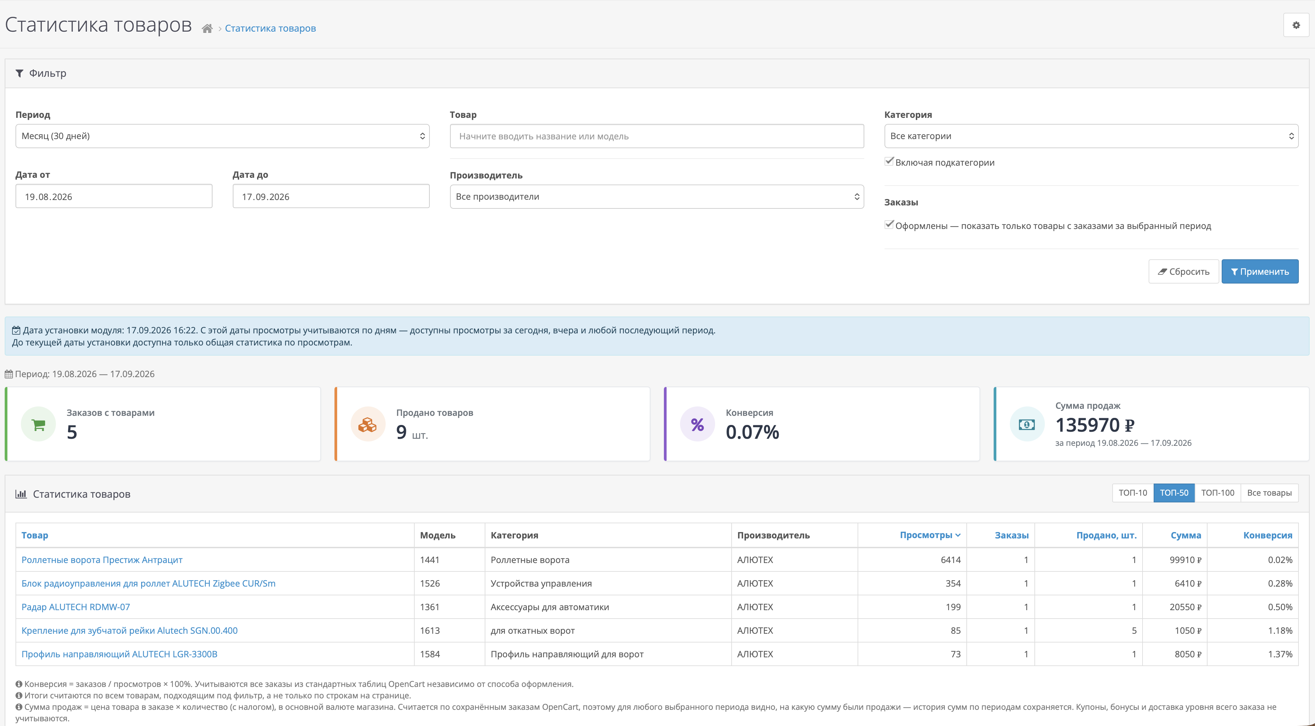Image resolution: width=1315 pixels, height=726 pixels.
Task: Switch to the Все товары tab
Action: 1269,493
